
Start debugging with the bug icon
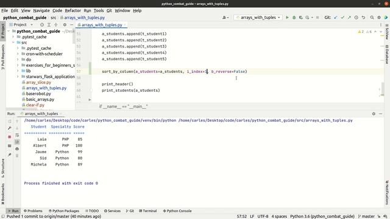[294, 18]
